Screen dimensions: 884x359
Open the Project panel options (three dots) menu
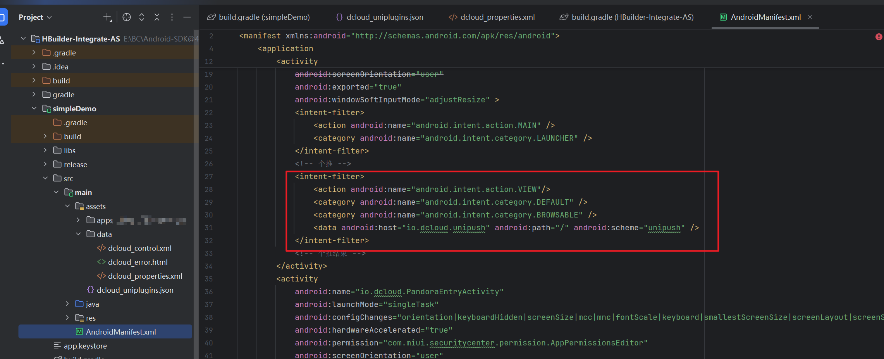172,17
